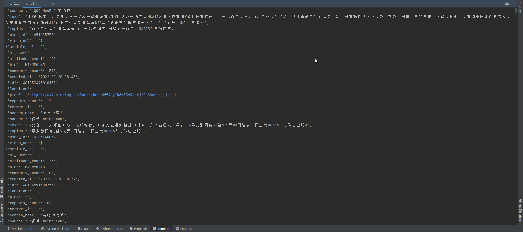523x232 pixels.
Task: Click the attitudes_count '3' line
Action: [33, 161]
